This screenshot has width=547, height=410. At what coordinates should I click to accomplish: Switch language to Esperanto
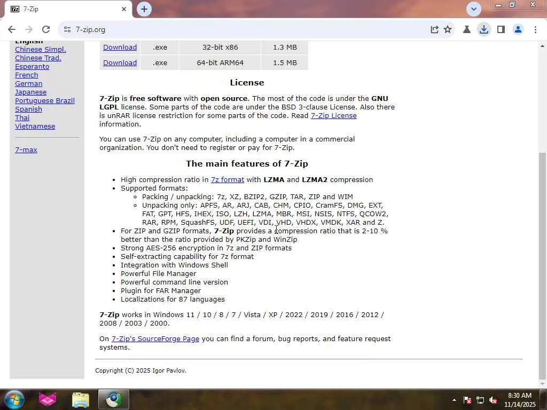pyautogui.click(x=32, y=67)
